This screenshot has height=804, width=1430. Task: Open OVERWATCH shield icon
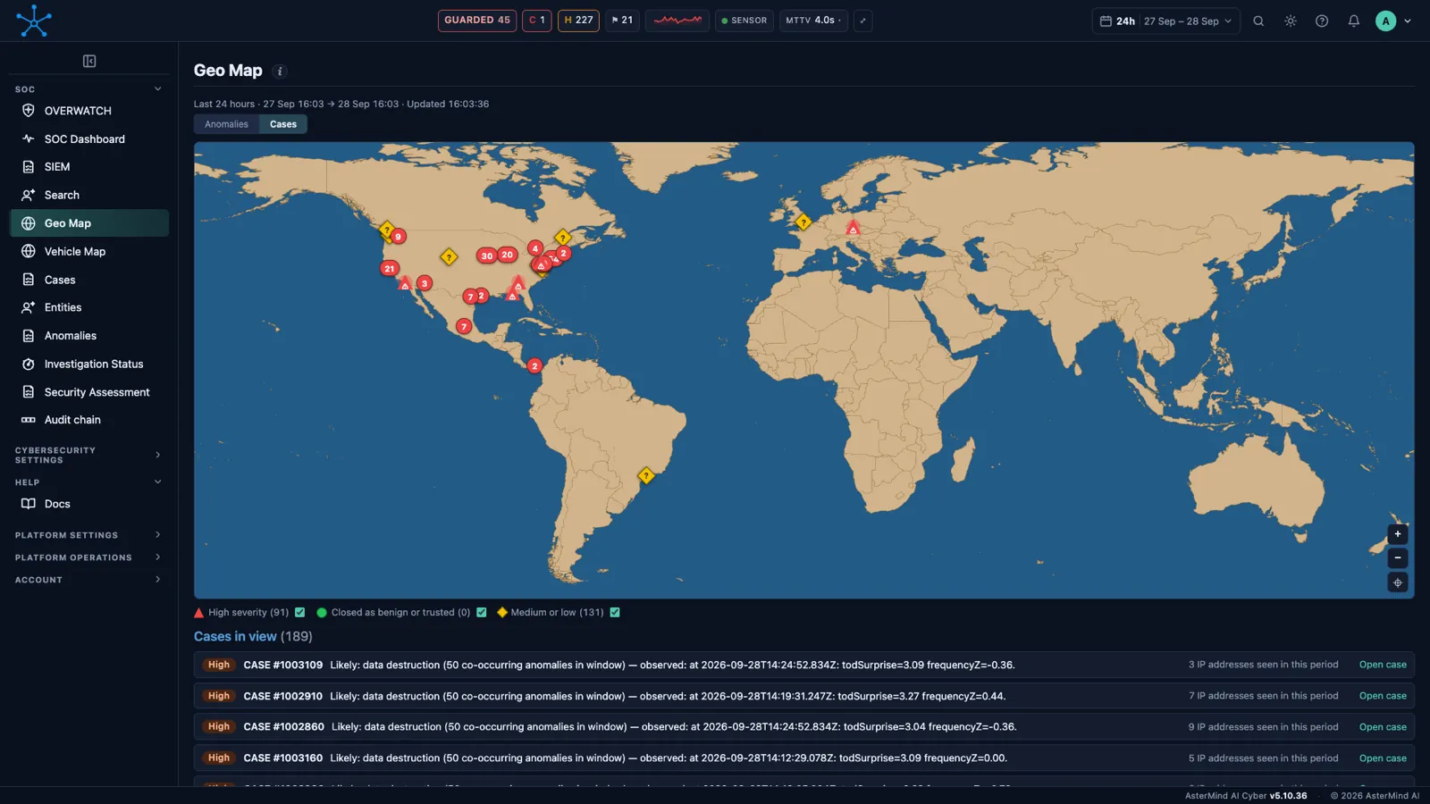coord(29,111)
